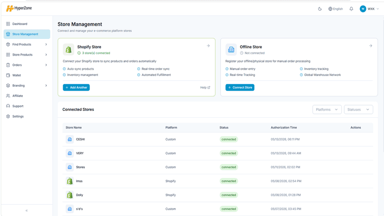Open Dashboard in sidebar
The width and height of the screenshot is (384, 216).
[27, 24]
